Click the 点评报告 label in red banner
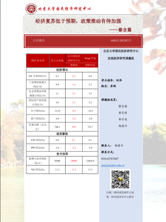Viewport: 166px width, 222px height. pyautogui.click(x=39, y=41)
